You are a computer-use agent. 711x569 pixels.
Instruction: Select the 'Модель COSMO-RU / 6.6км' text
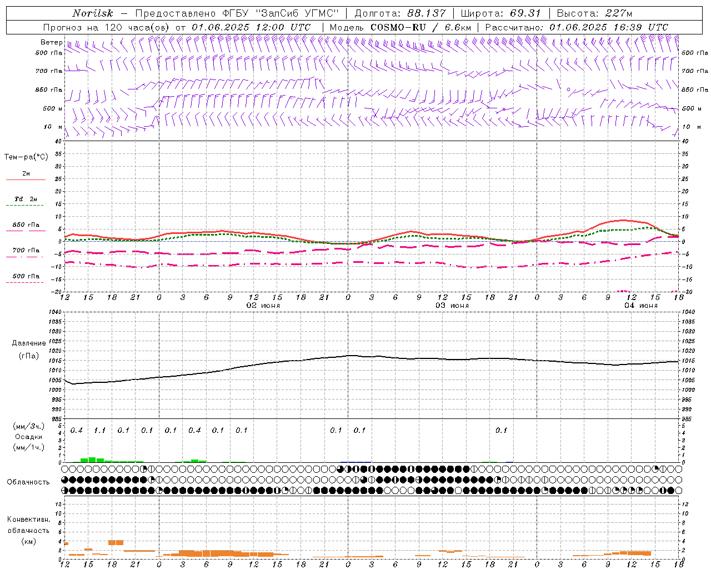click(x=400, y=27)
